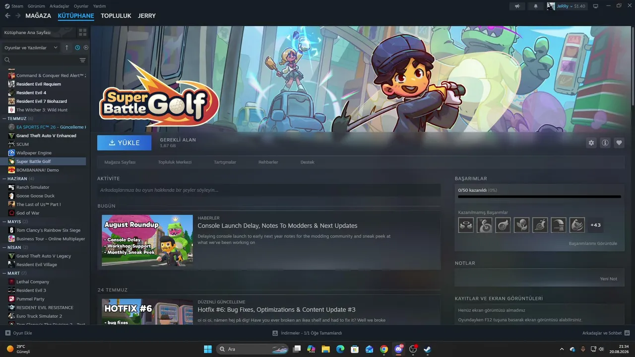Switch to the TOPLULUK tab
This screenshot has width=635, height=357.
(116, 16)
